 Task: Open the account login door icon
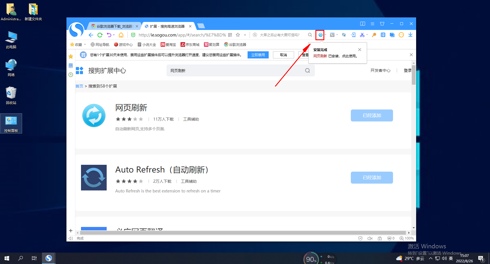pos(353,35)
